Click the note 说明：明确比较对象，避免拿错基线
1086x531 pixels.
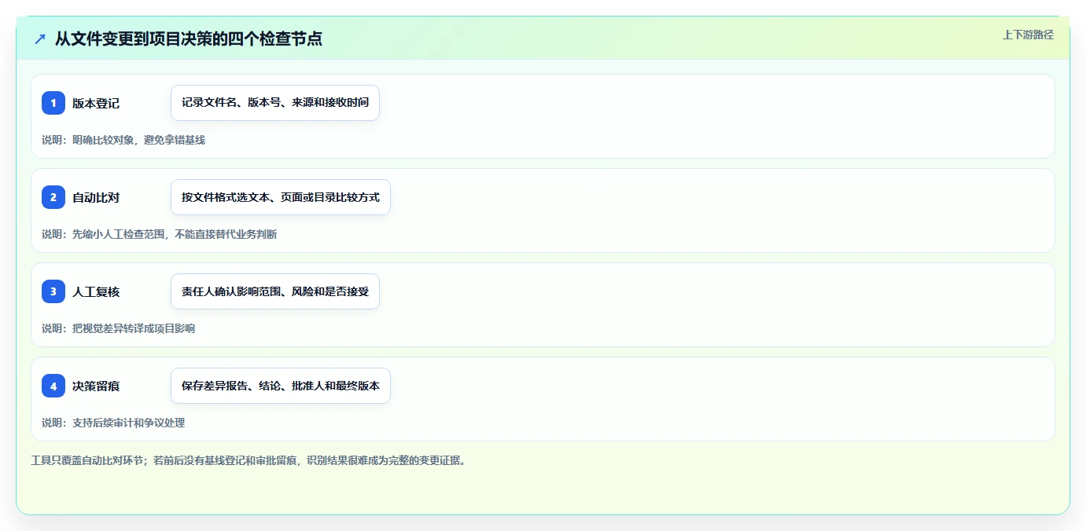click(x=123, y=140)
